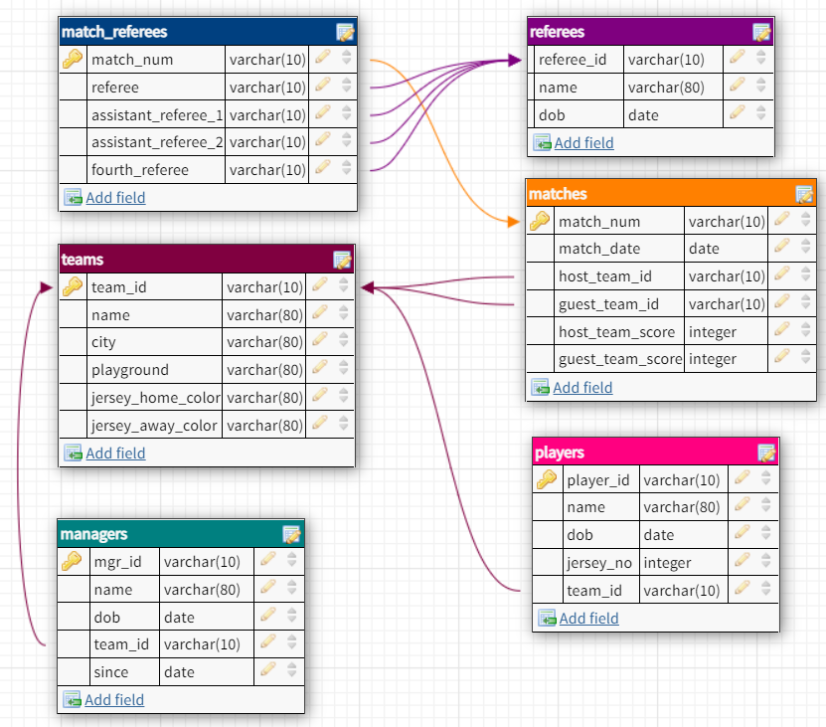This screenshot has height=727, width=826.
Task: Click the fourth_referee field name
Action: [139, 170]
